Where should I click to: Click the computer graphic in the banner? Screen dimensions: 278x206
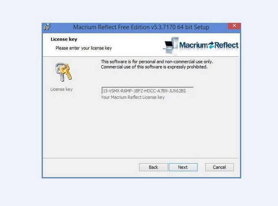point(171,46)
